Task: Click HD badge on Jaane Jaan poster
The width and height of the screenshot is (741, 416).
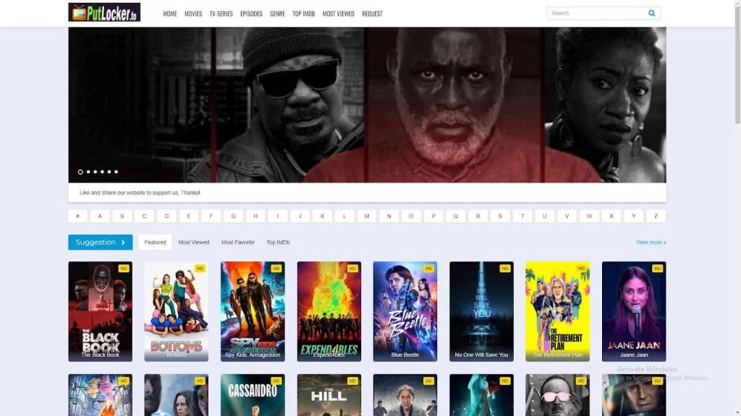Action: pyautogui.click(x=657, y=269)
